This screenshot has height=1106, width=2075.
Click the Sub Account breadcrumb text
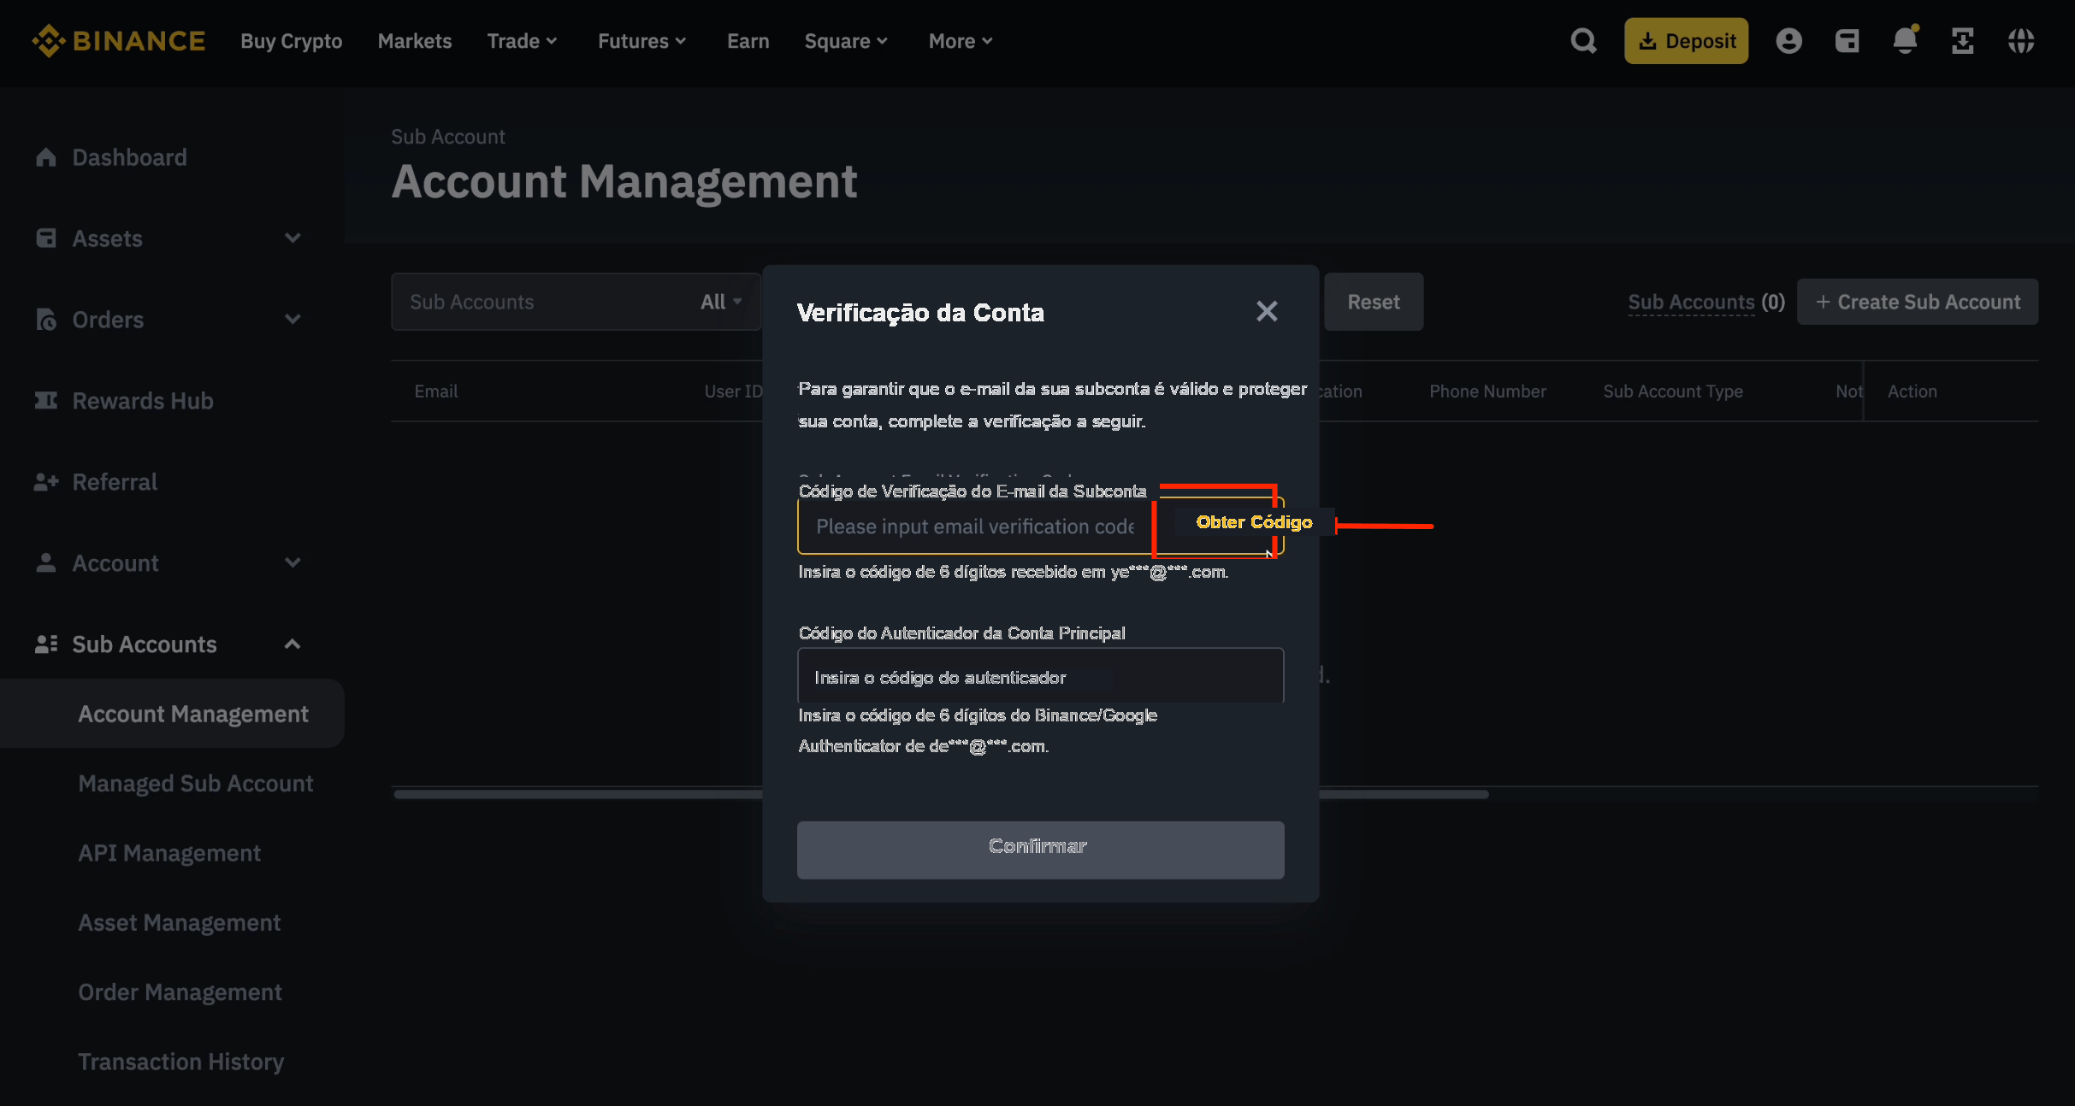pos(448,137)
